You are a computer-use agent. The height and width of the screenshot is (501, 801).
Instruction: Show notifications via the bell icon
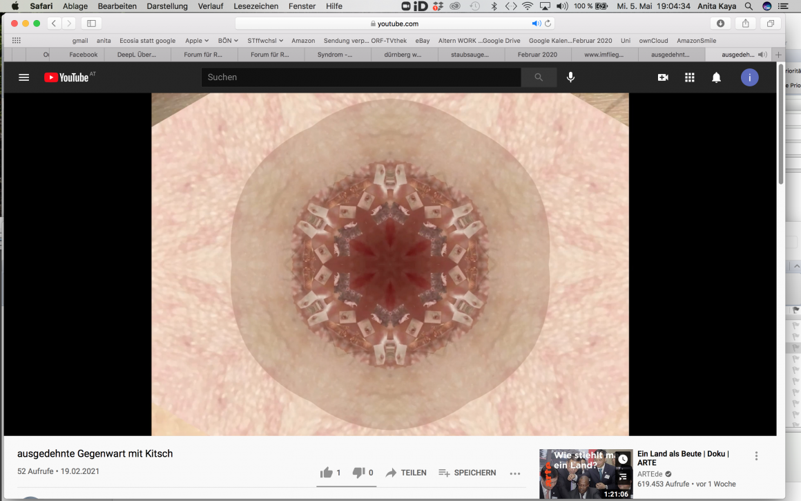[x=716, y=77]
